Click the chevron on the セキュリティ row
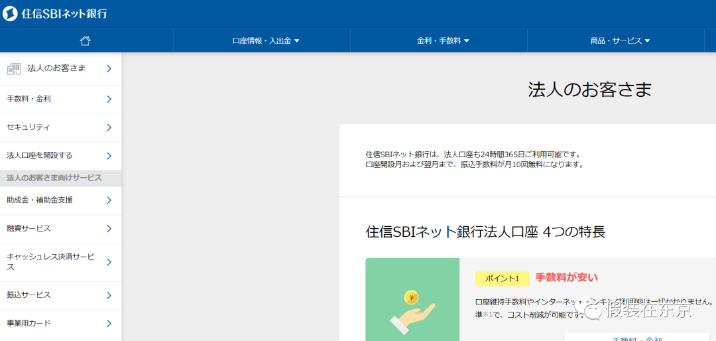 pos(109,127)
